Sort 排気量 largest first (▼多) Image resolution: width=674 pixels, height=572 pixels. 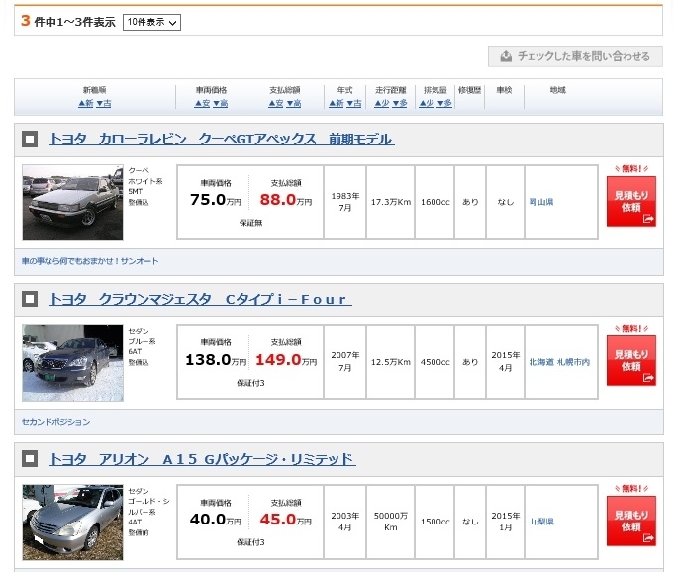tap(444, 103)
